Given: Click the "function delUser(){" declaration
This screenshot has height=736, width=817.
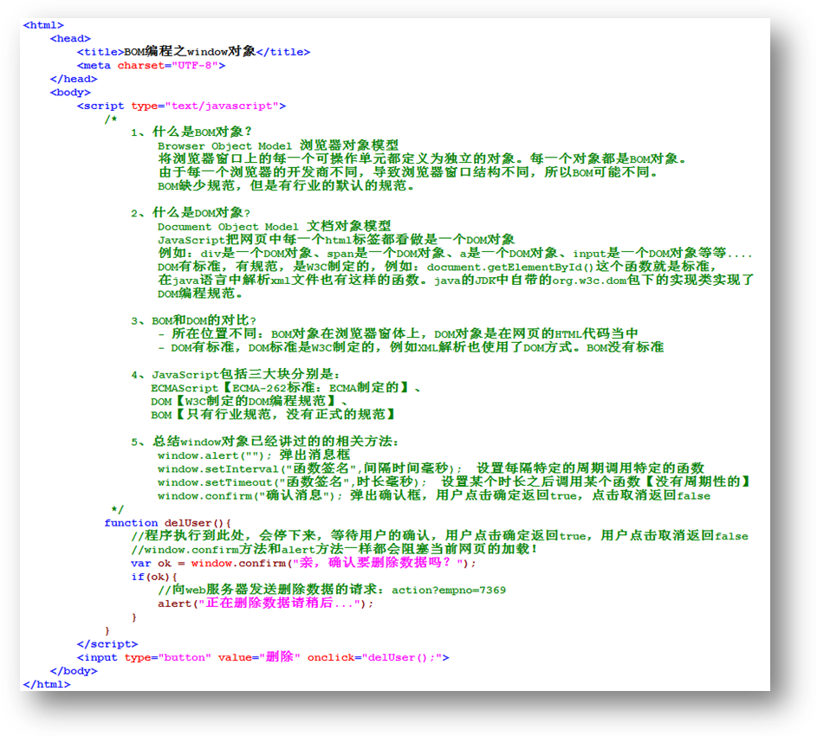Looking at the screenshot, I should point(168,523).
